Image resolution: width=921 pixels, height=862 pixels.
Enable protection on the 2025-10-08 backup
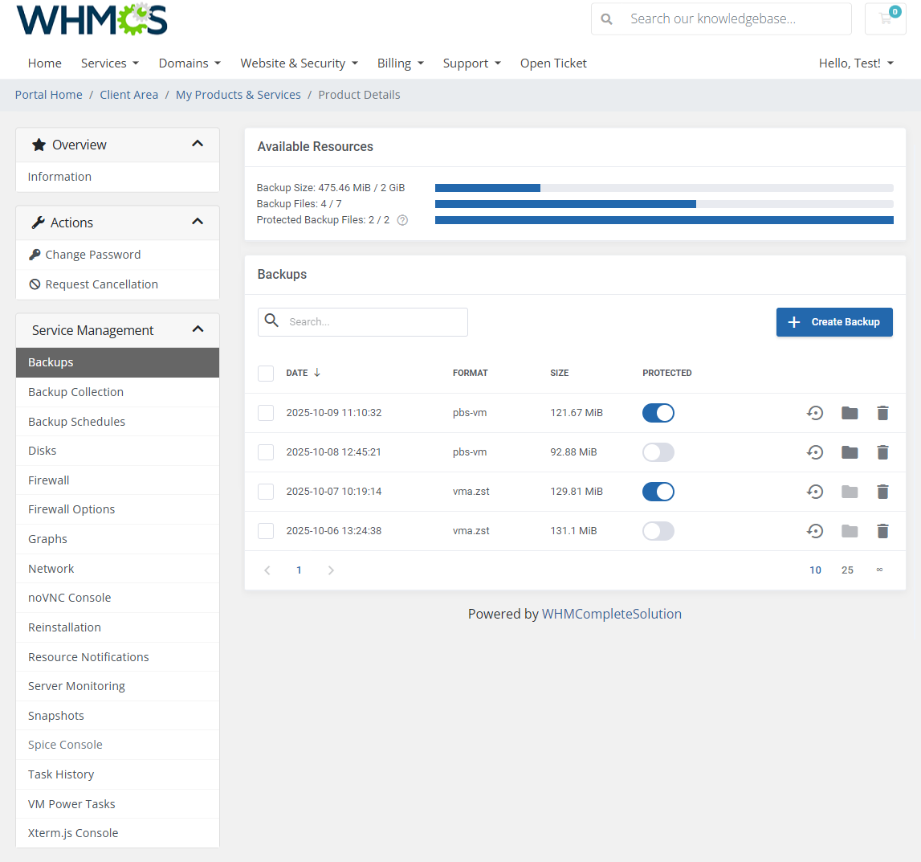pos(658,451)
